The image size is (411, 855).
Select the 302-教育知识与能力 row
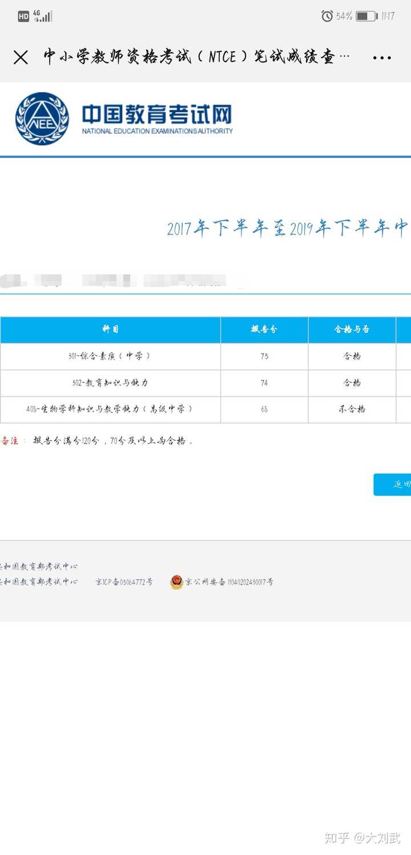[205, 383]
